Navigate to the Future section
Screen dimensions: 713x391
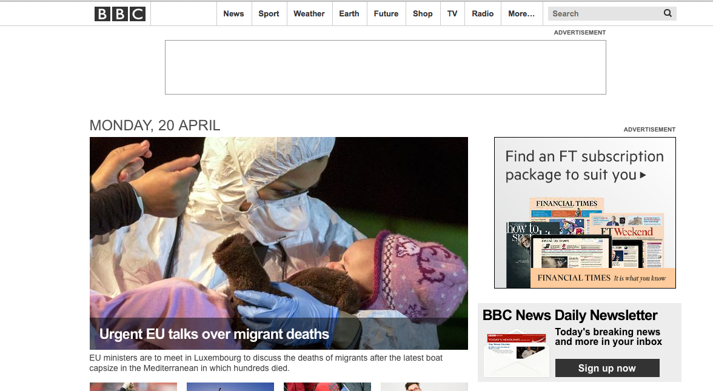click(386, 14)
